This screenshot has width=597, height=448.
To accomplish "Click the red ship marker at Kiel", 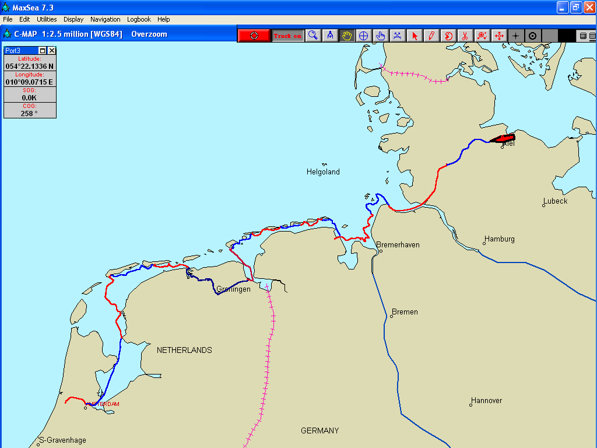I will click(x=503, y=138).
